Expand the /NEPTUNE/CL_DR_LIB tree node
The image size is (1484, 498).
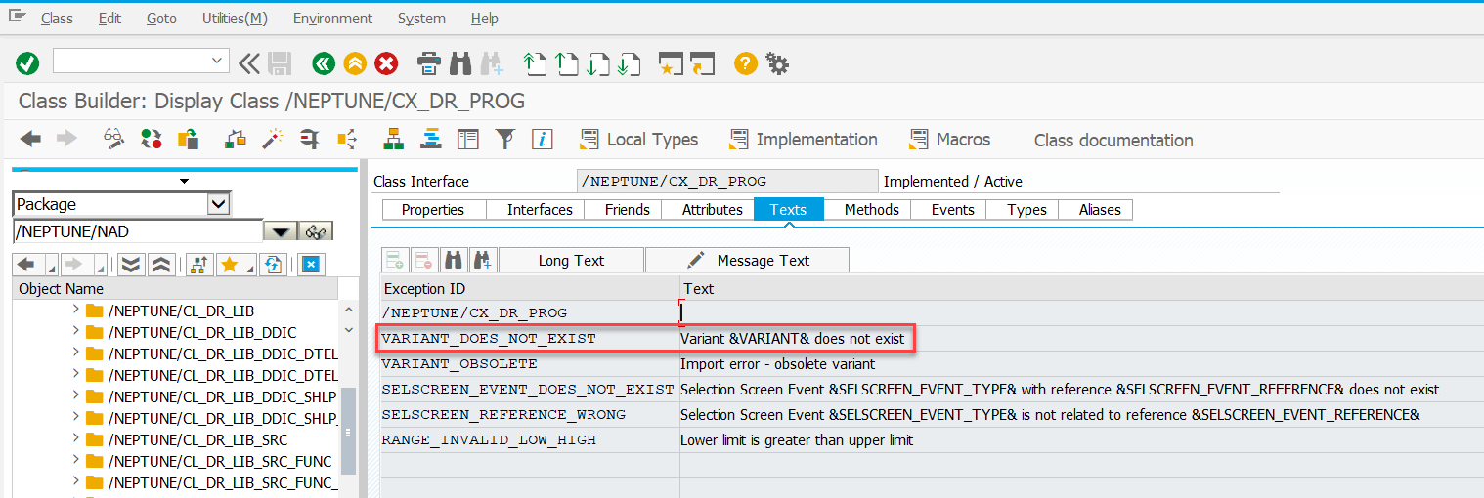[x=76, y=311]
